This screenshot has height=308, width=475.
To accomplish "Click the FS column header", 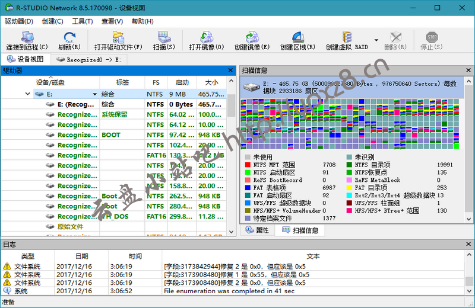I will point(156,82).
